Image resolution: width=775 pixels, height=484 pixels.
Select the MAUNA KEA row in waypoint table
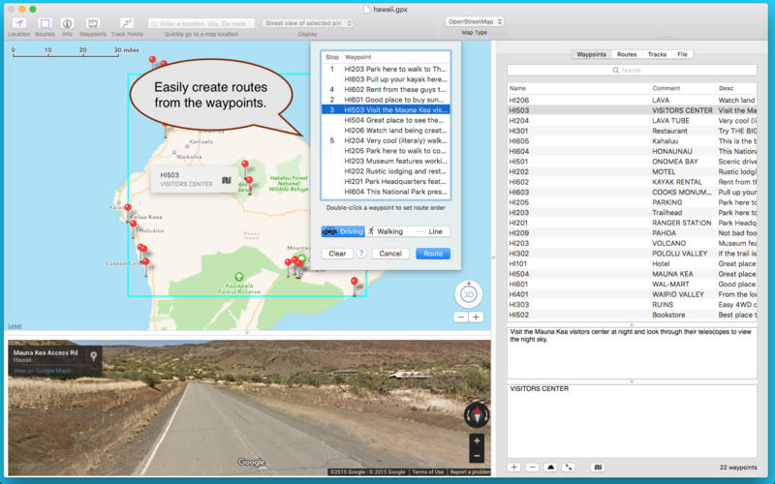point(631,274)
